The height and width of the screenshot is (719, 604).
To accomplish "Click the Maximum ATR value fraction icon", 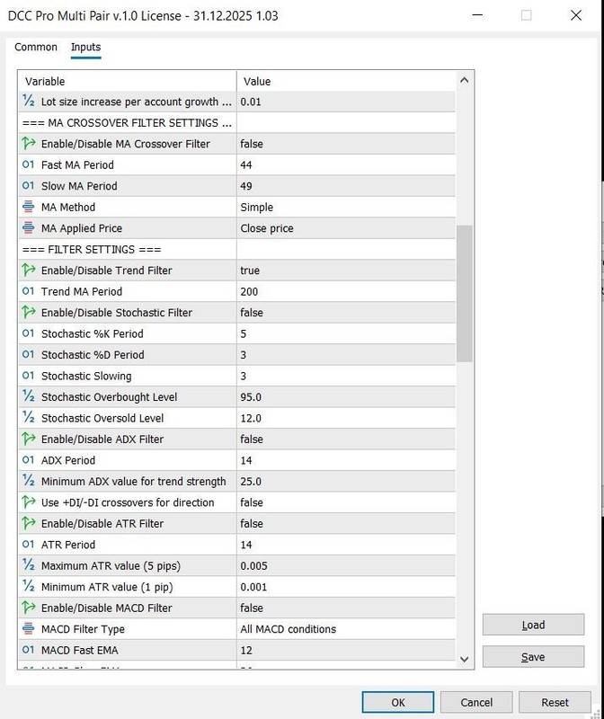I will pos(29,565).
